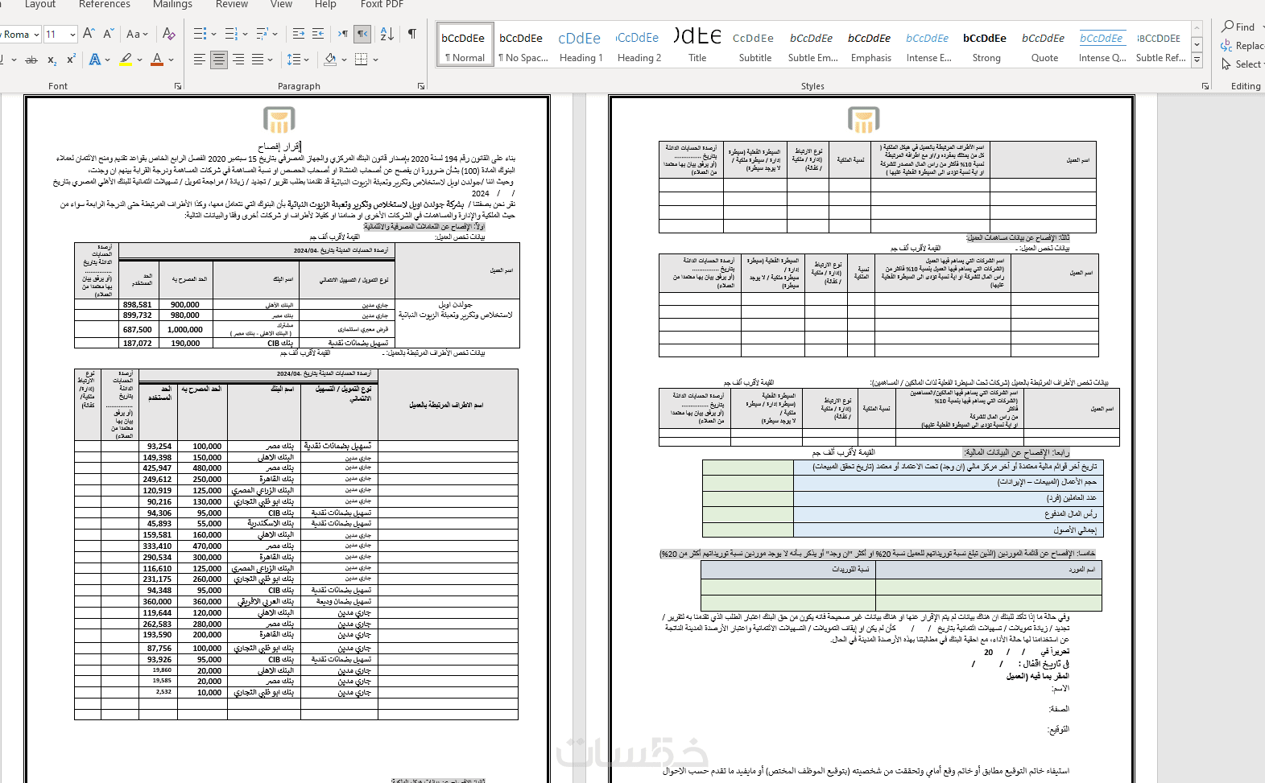Apply shading with paint bucket icon

tap(330, 60)
